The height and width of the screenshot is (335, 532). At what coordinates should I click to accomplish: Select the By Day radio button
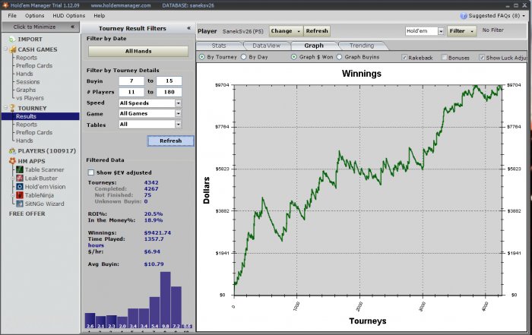coord(243,57)
